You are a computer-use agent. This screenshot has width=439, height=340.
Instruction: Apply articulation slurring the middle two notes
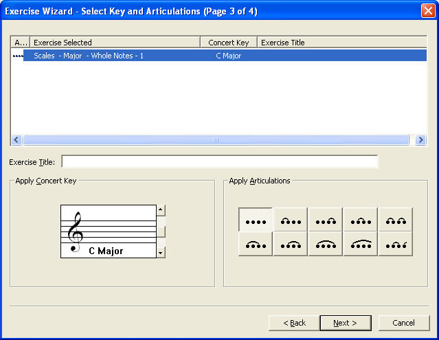coord(360,220)
